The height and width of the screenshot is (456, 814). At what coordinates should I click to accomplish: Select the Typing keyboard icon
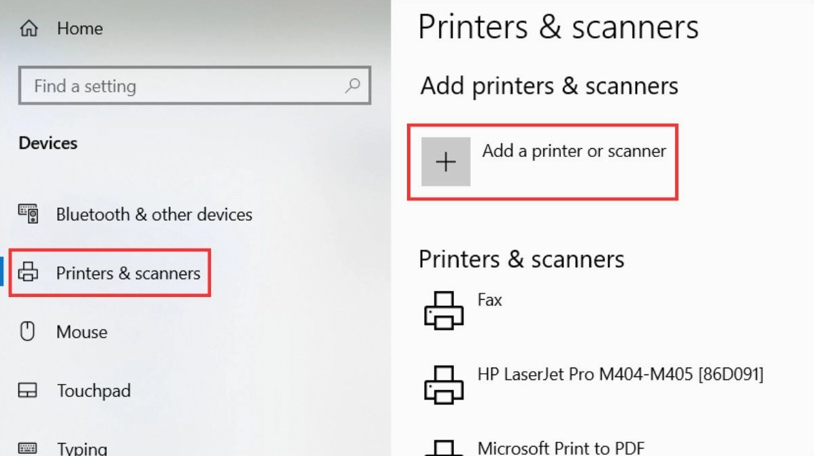[x=28, y=446]
